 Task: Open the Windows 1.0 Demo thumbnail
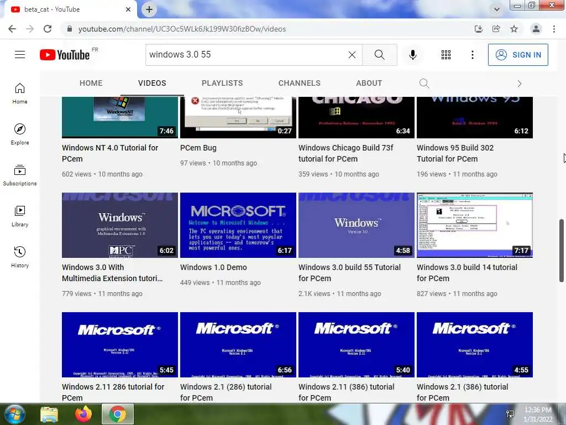(x=238, y=225)
